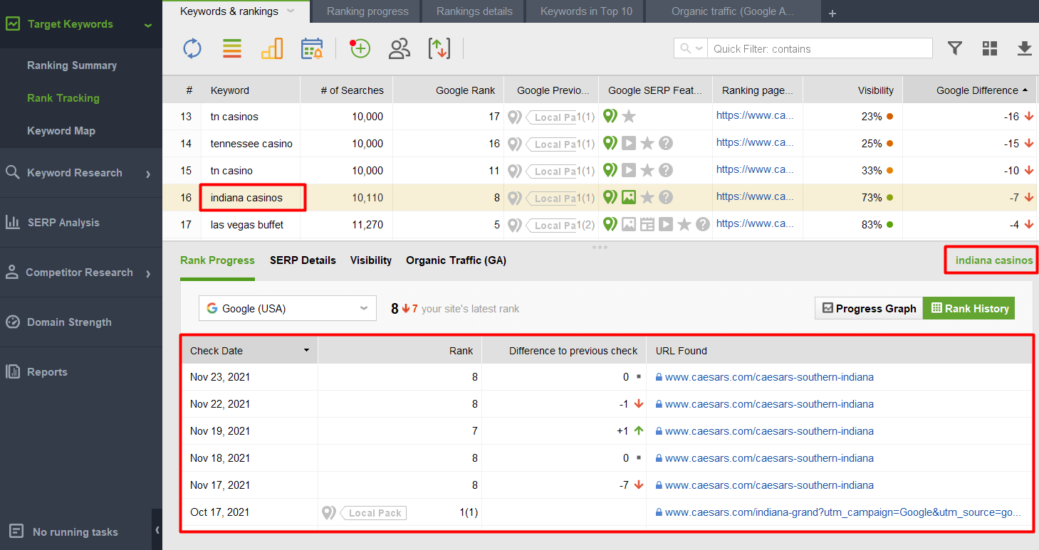
Task: Click the Keyword Research magnifier icon
Action: (x=12, y=172)
